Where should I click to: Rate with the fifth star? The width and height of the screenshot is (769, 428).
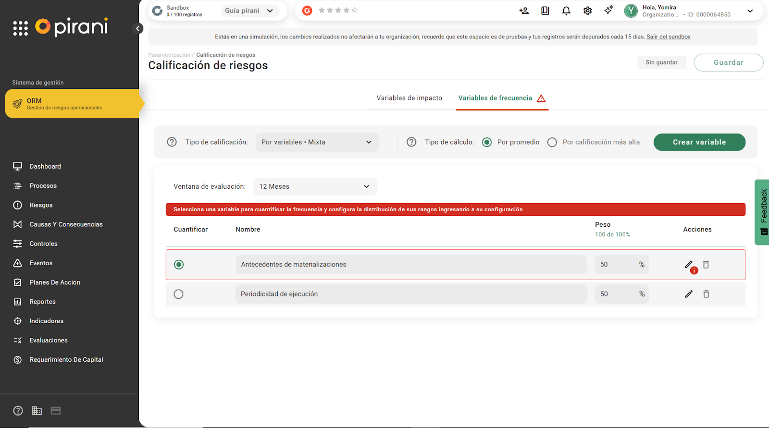[x=354, y=10]
